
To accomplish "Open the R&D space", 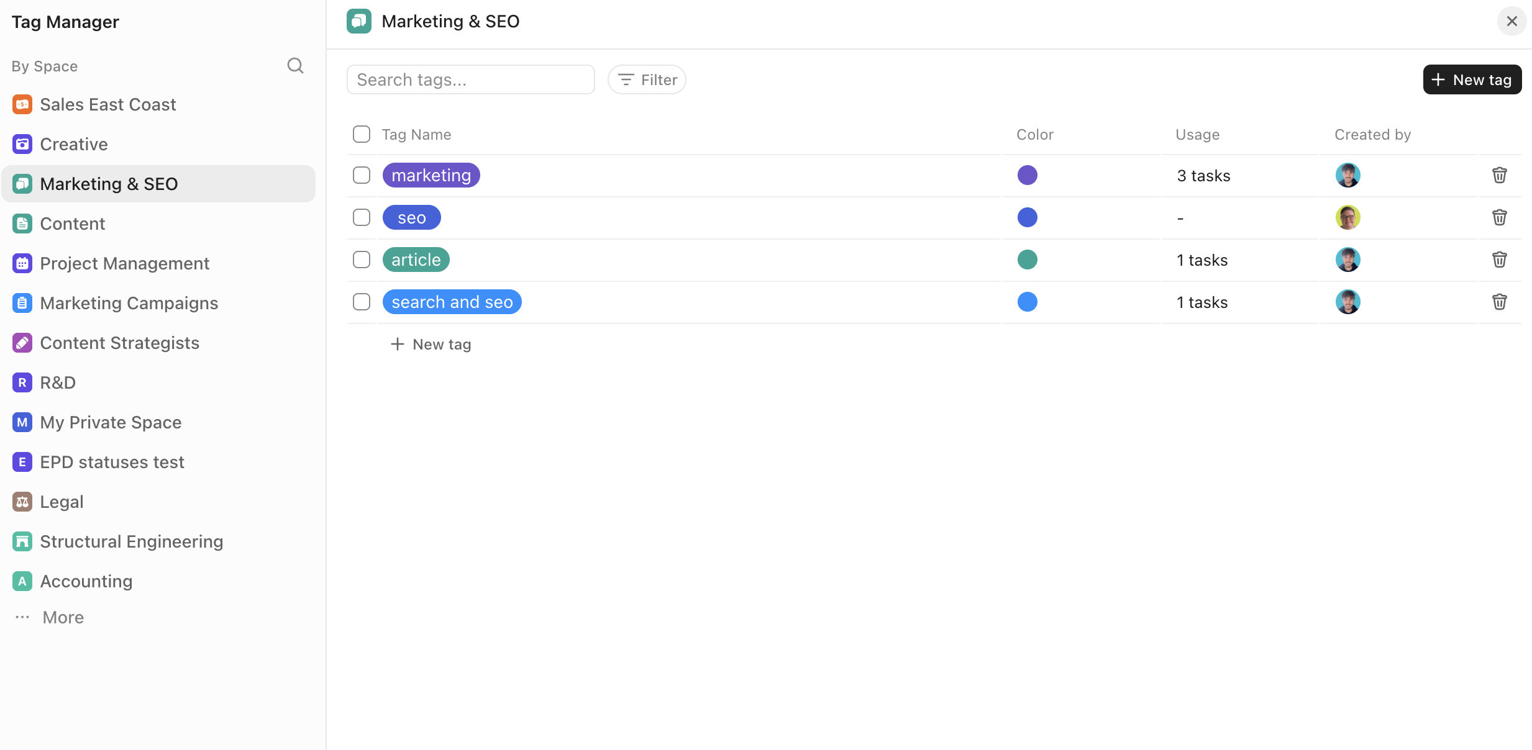I will click(158, 382).
